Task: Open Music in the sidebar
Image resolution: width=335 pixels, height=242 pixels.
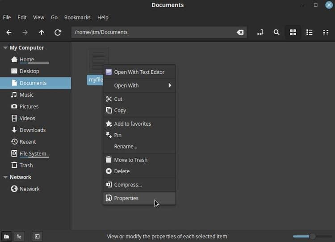Action: tap(35, 95)
